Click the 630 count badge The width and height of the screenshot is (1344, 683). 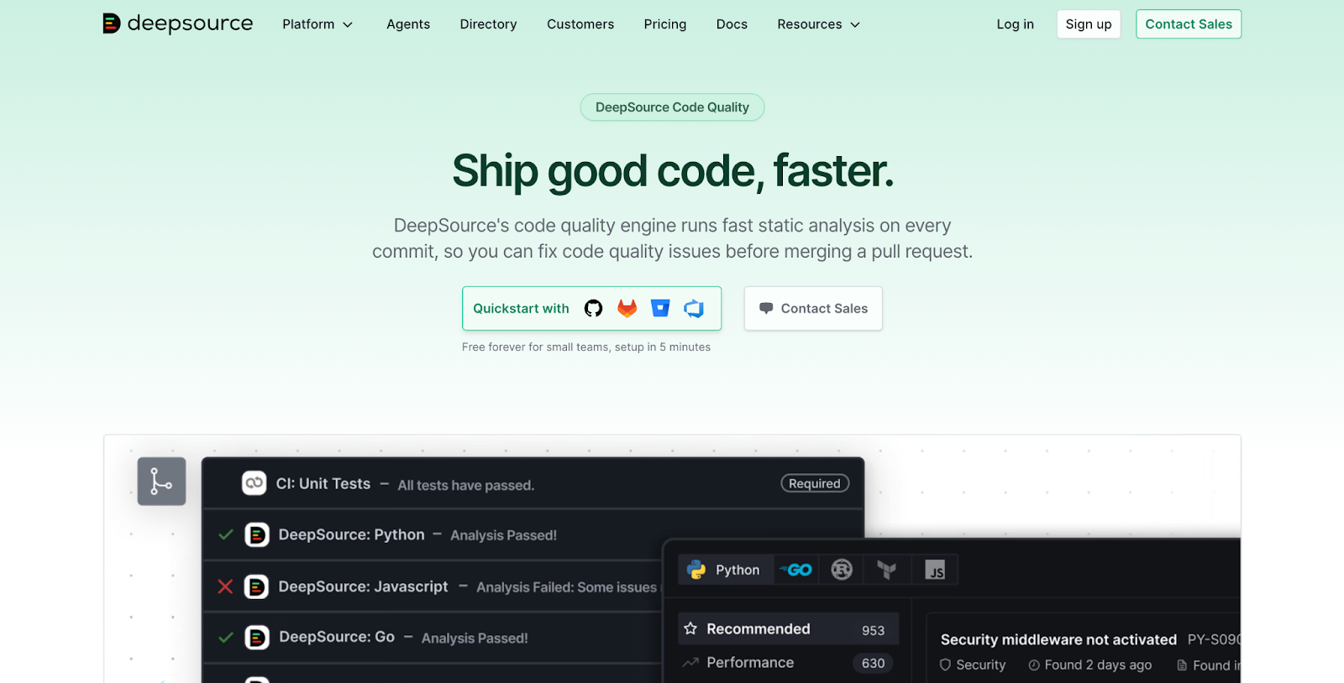coord(873,663)
